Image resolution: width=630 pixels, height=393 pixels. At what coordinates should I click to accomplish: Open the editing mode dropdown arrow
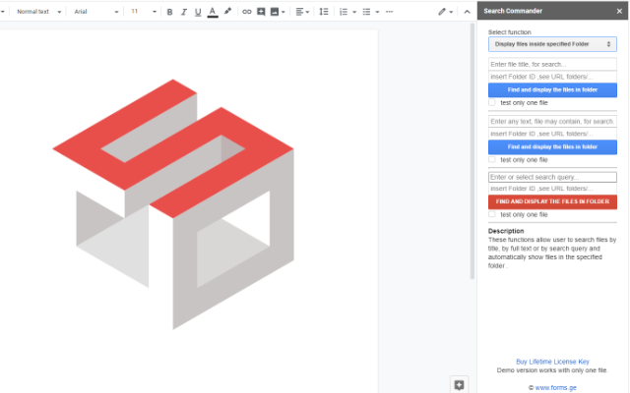(451, 12)
